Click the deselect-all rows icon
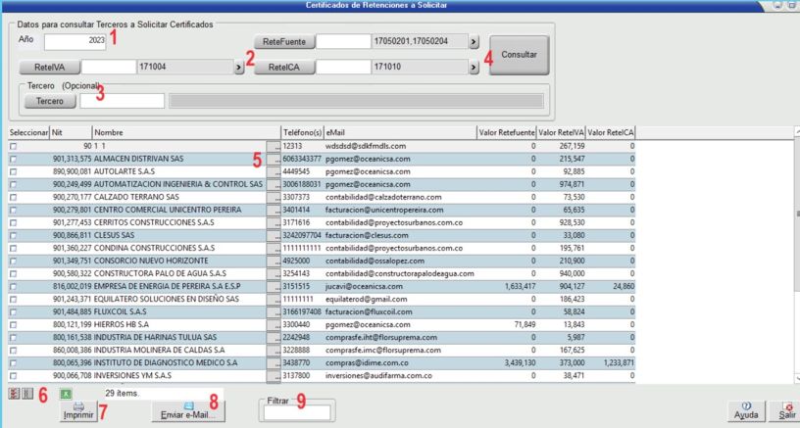 (x=26, y=393)
